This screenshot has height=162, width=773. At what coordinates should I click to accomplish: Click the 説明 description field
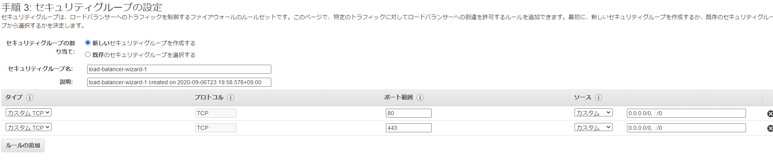click(x=179, y=82)
